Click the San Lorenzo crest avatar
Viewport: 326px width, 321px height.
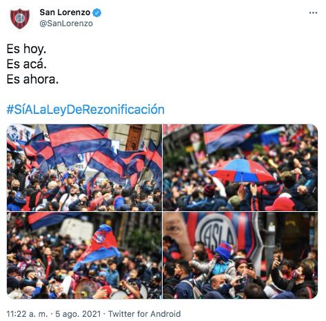(x=20, y=19)
